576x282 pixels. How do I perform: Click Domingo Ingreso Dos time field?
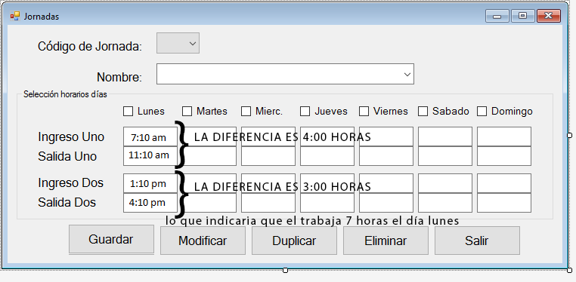point(504,183)
